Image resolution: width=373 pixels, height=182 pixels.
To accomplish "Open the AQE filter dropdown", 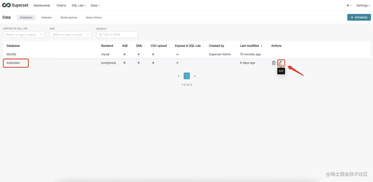I will click(x=70, y=35).
